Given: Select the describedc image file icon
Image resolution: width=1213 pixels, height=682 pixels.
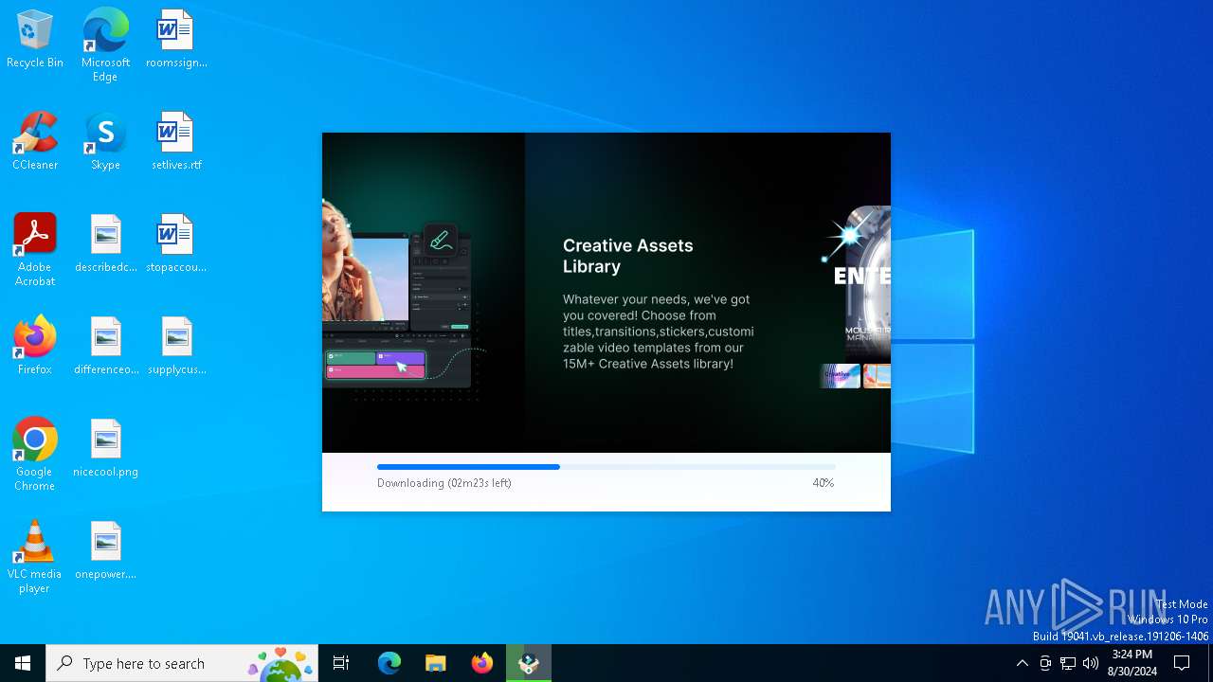Looking at the screenshot, I should [105, 244].
